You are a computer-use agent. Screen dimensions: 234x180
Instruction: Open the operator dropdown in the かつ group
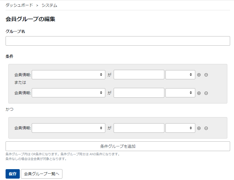180,128
